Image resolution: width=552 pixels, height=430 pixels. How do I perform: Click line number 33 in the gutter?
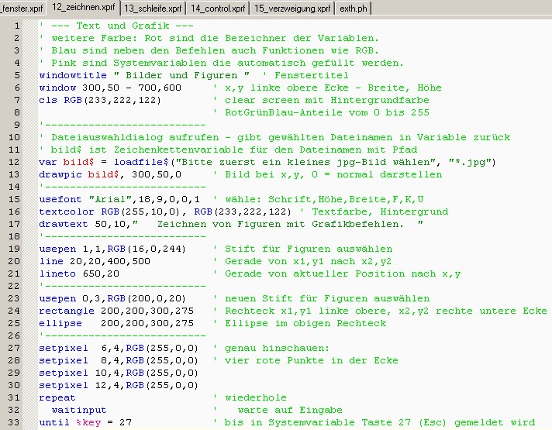pyautogui.click(x=16, y=422)
